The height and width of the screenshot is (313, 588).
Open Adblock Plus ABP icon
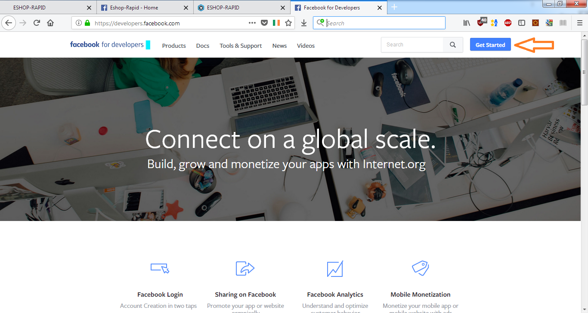point(508,23)
